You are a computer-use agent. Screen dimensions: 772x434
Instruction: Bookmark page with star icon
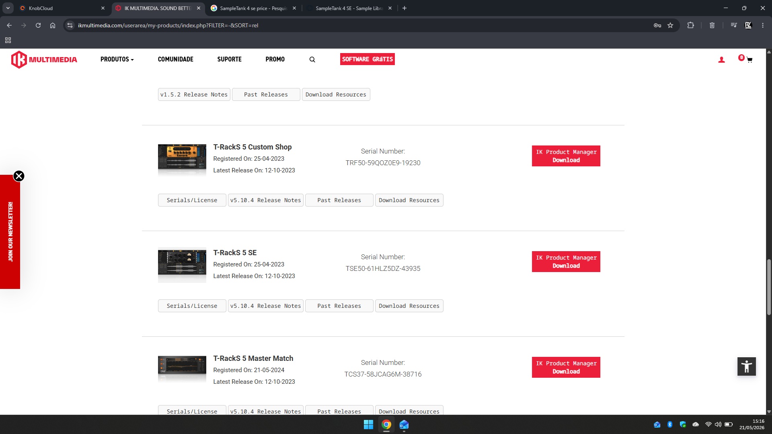tap(670, 25)
